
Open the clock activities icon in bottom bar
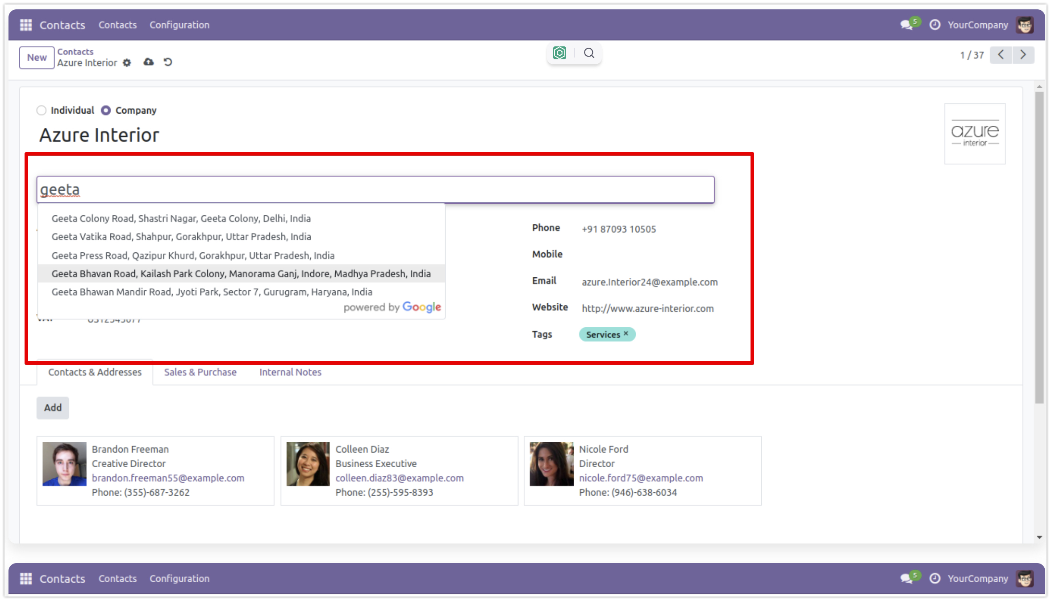935,578
